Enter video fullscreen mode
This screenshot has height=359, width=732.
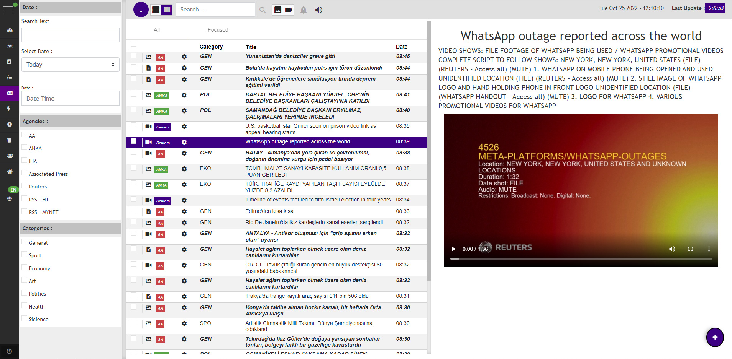click(691, 249)
